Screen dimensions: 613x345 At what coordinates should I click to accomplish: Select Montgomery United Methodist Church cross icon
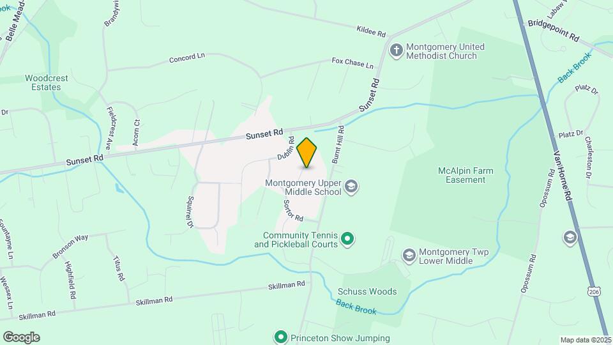[397, 51]
